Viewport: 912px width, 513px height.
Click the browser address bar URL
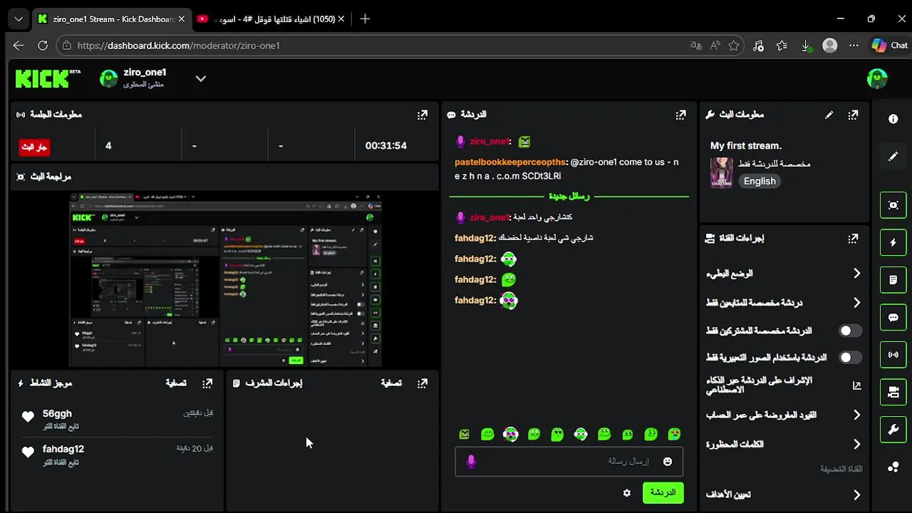click(178, 46)
